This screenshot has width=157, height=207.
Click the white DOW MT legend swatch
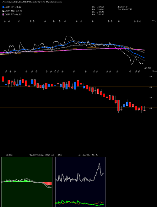click(x=3, y=11)
